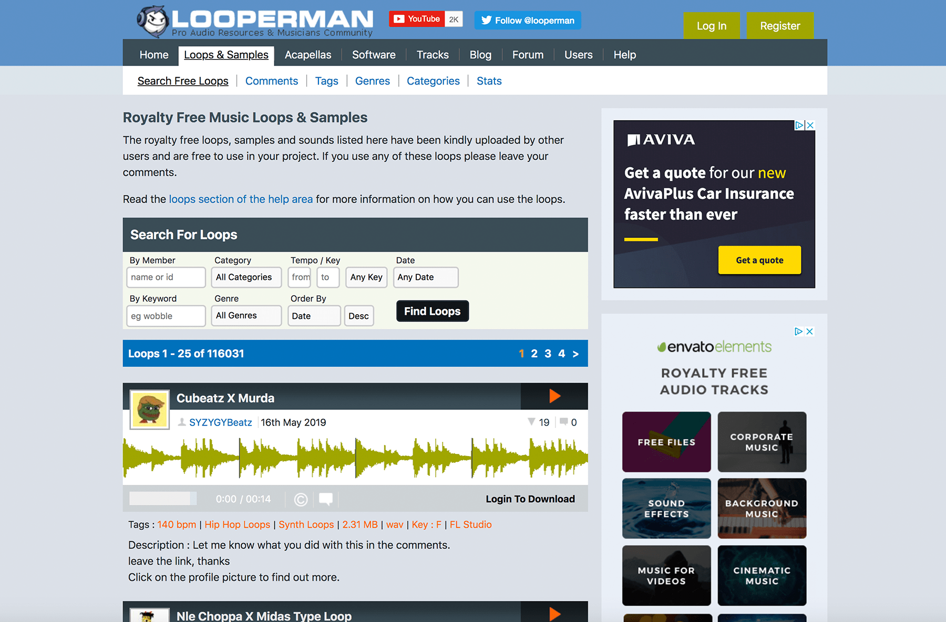Viewport: 946px width, 622px height.
Task: Open the Desc sort direction dropdown
Action: click(x=359, y=316)
